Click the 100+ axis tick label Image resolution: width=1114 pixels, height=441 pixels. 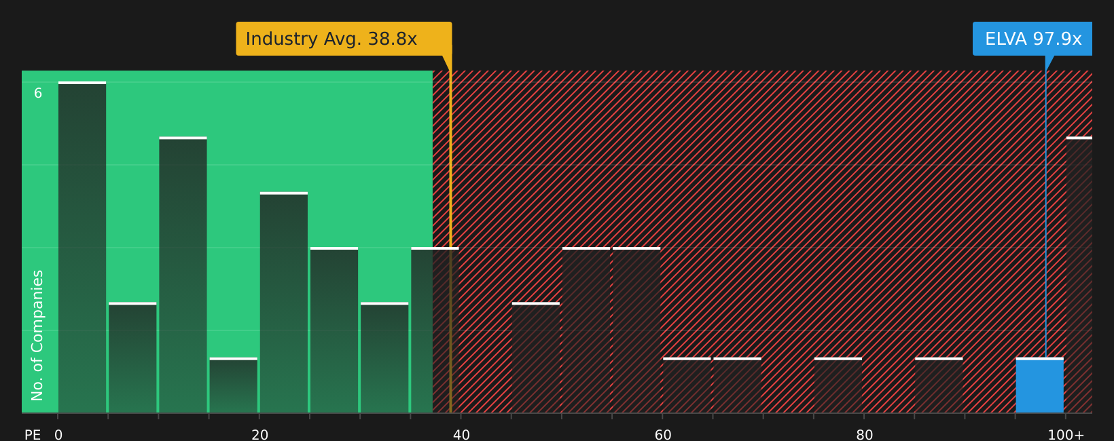click(1066, 435)
